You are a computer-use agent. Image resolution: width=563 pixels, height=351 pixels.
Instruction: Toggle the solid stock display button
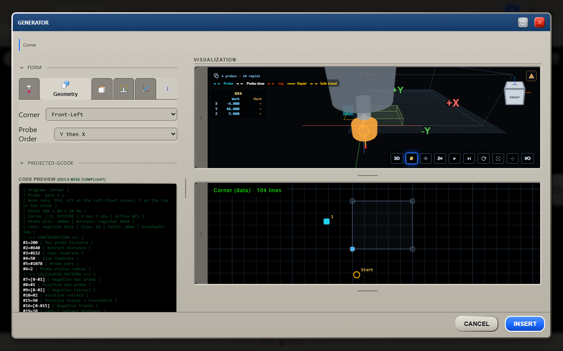click(x=411, y=158)
